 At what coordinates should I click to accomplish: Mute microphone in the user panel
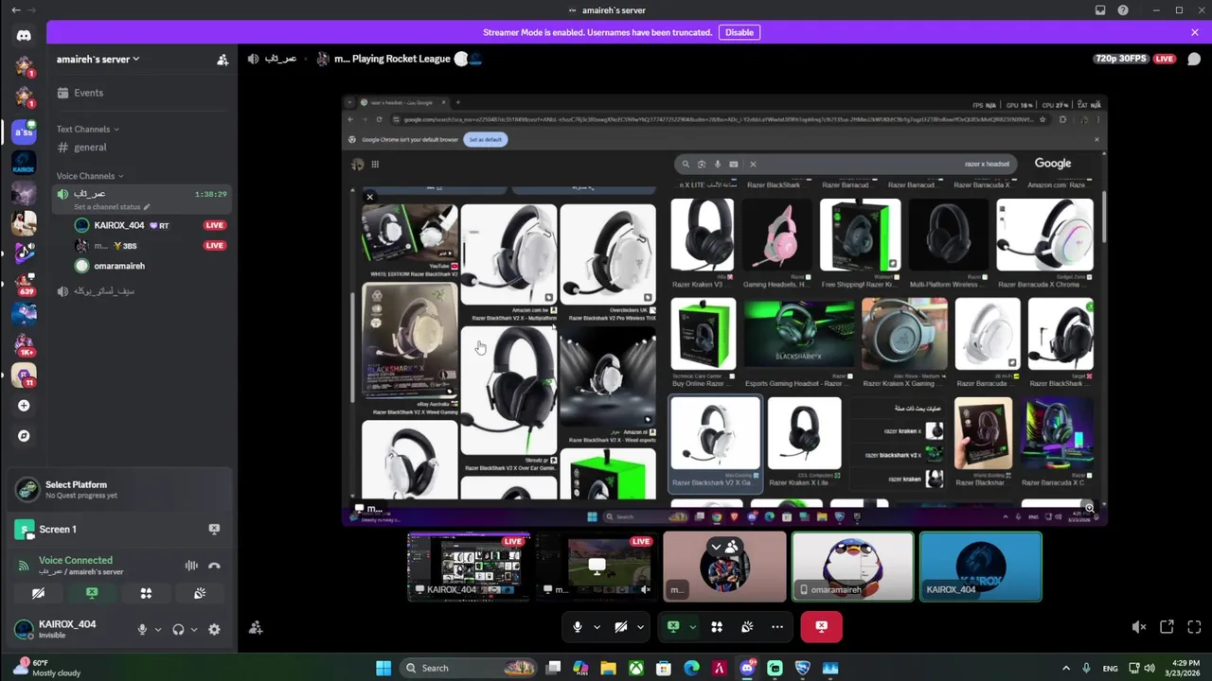point(143,629)
